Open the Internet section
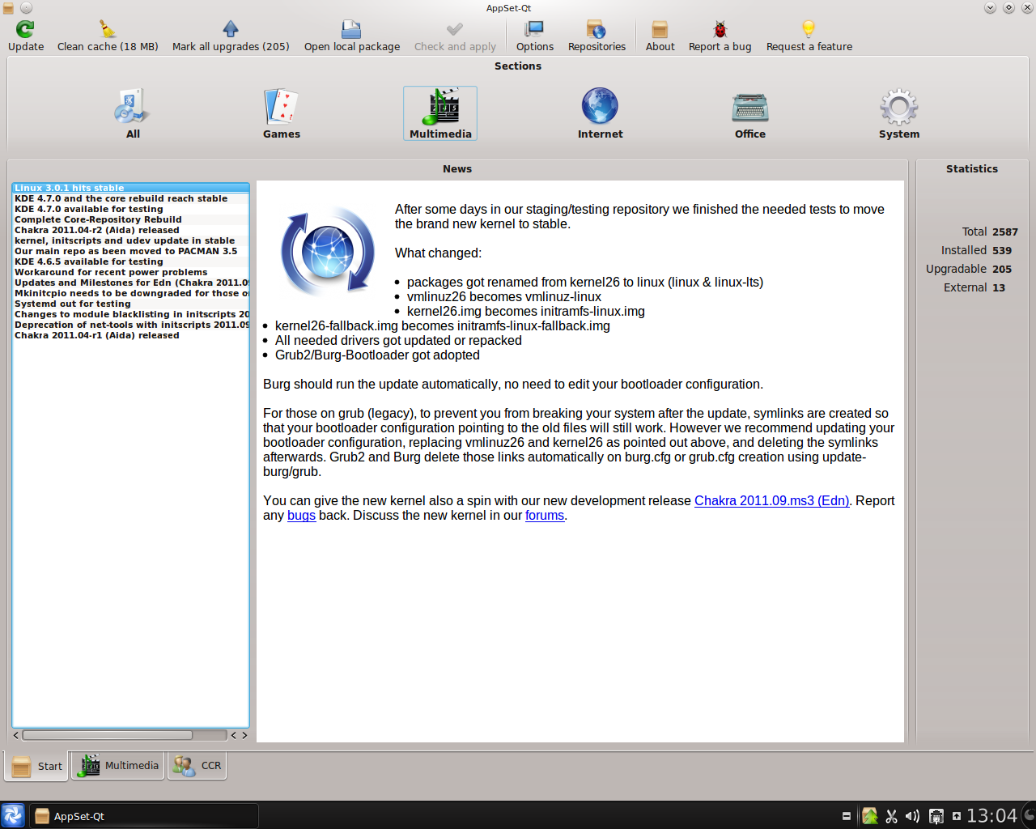 click(601, 113)
